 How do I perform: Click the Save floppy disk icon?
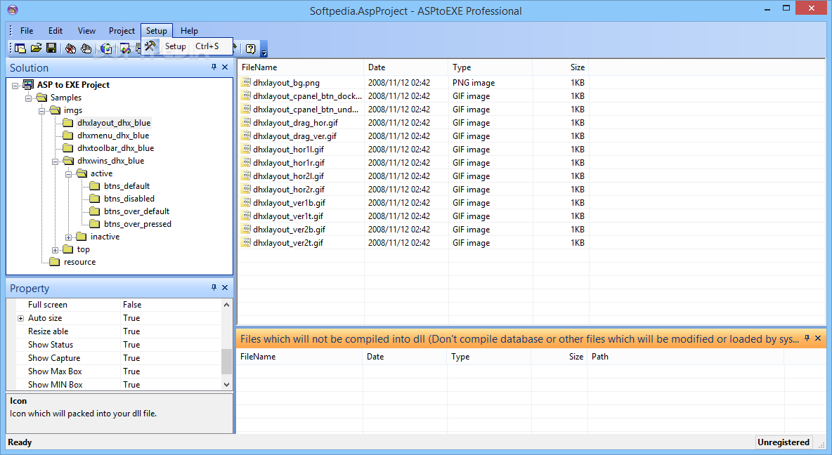click(51, 48)
